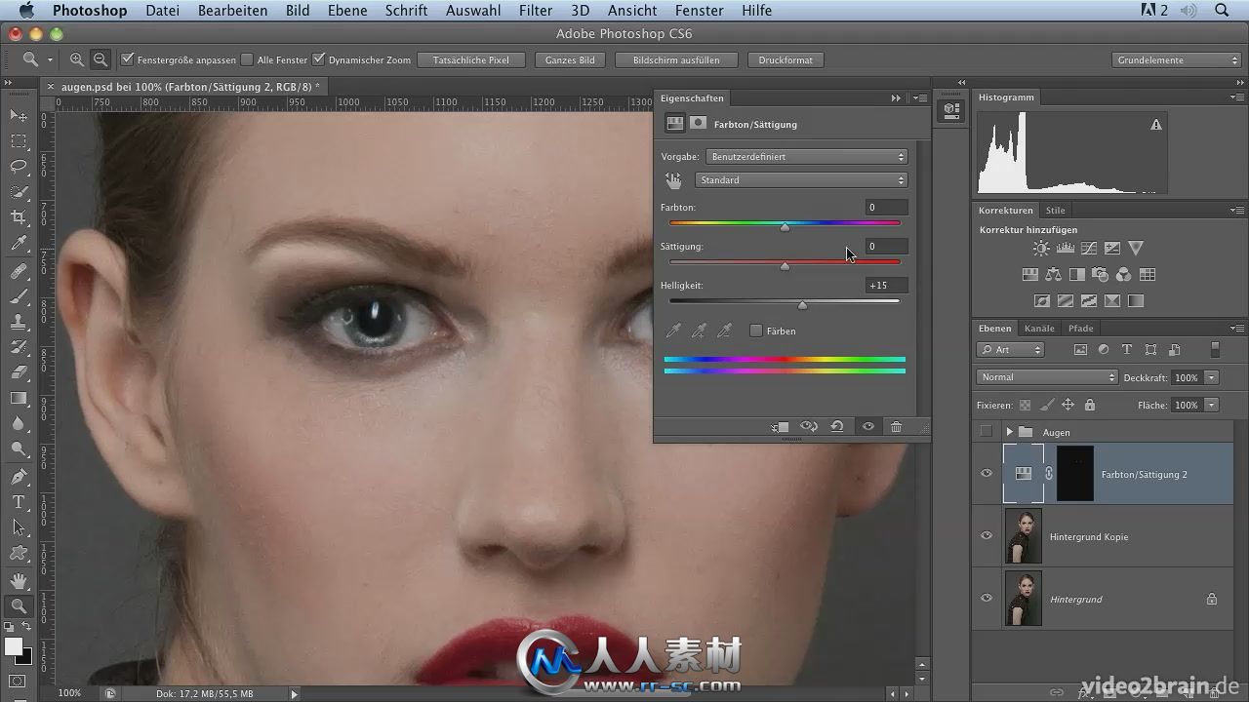Select the Crop tool
The width and height of the screenshot is (1249, 702).
click(x=19, y=217)
